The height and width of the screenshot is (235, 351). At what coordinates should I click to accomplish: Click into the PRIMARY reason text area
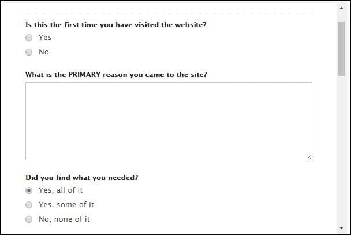pyautogui.click(x=169, y=120)
